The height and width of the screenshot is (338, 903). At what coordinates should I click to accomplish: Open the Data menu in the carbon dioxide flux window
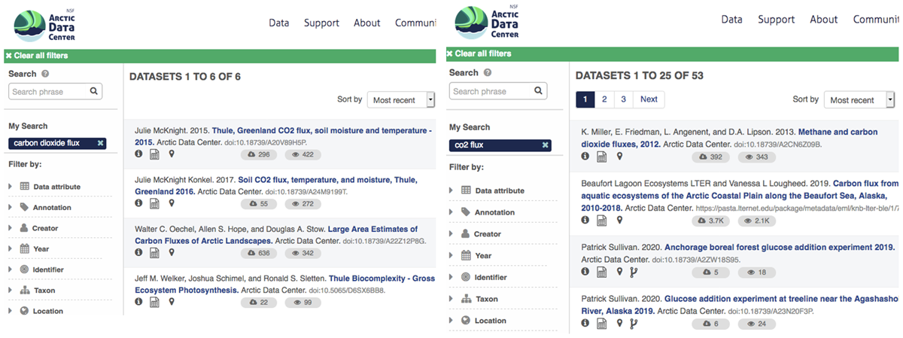279,23
